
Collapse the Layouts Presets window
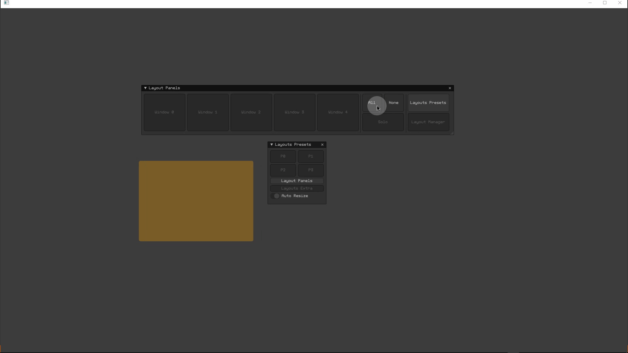click(271, 144)
